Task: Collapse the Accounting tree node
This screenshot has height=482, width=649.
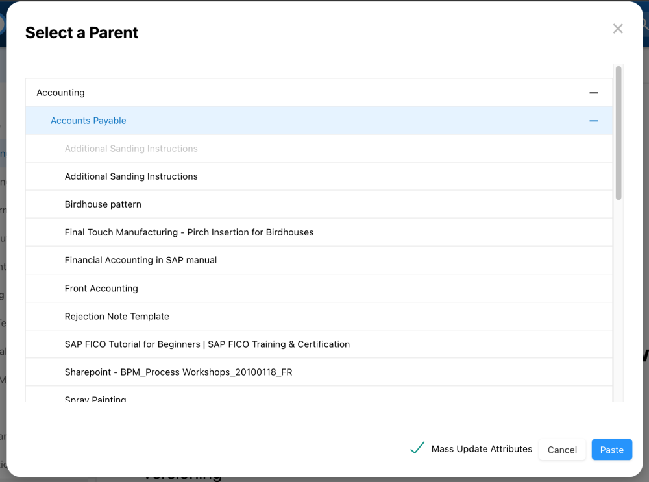Action: tap(593, 93)
